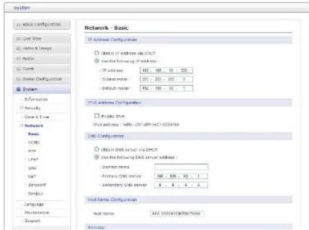Click the Network Basic page title
The width and height of the screenshot is (309, 230).
106,28
